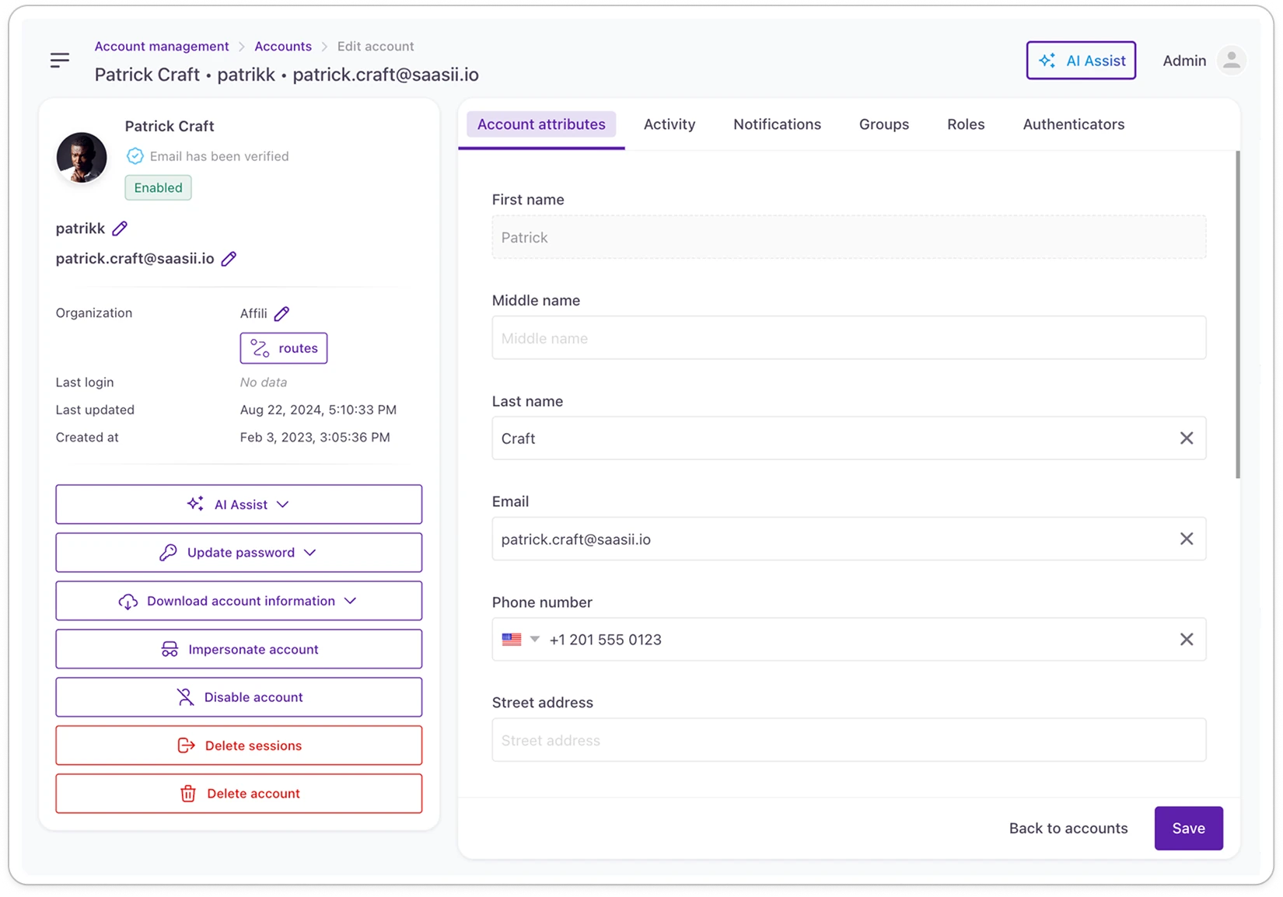Viewport: 1283px width, 897px height.
Task: Click the Admin user avatar icon
Action: pos(1231,61)
